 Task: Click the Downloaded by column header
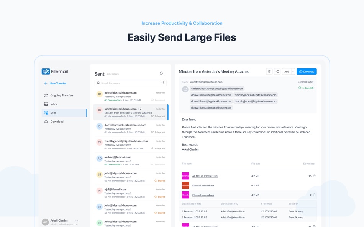(230, 204)
